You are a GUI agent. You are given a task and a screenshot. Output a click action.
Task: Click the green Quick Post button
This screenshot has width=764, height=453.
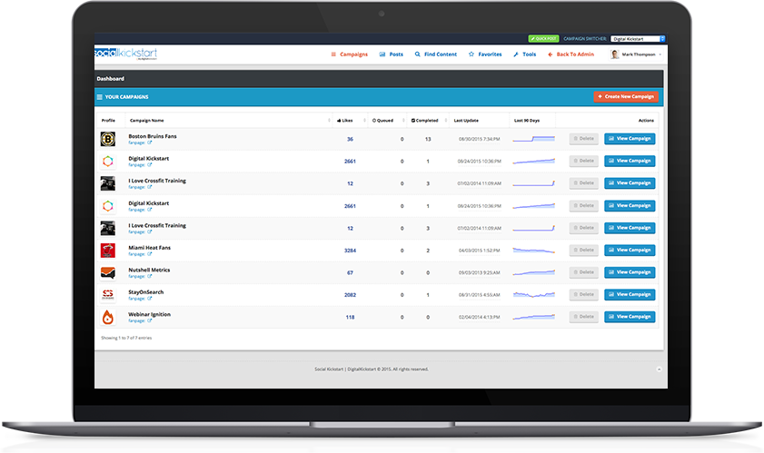tap(543, 38)
